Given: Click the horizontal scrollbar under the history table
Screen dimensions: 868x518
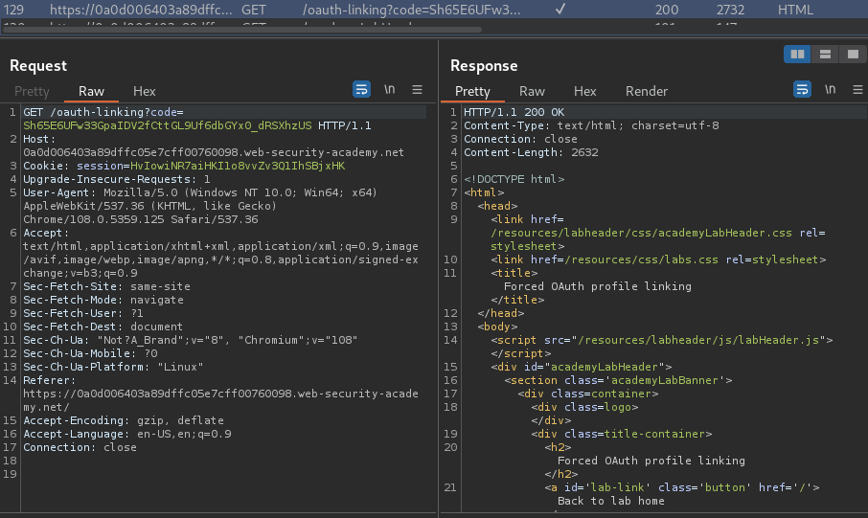Looking at the screenshot, I should (x=241, y=30).
